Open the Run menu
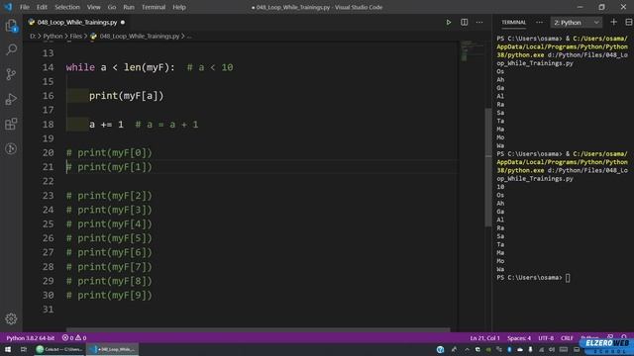634x356 pixels. [129, 7]
